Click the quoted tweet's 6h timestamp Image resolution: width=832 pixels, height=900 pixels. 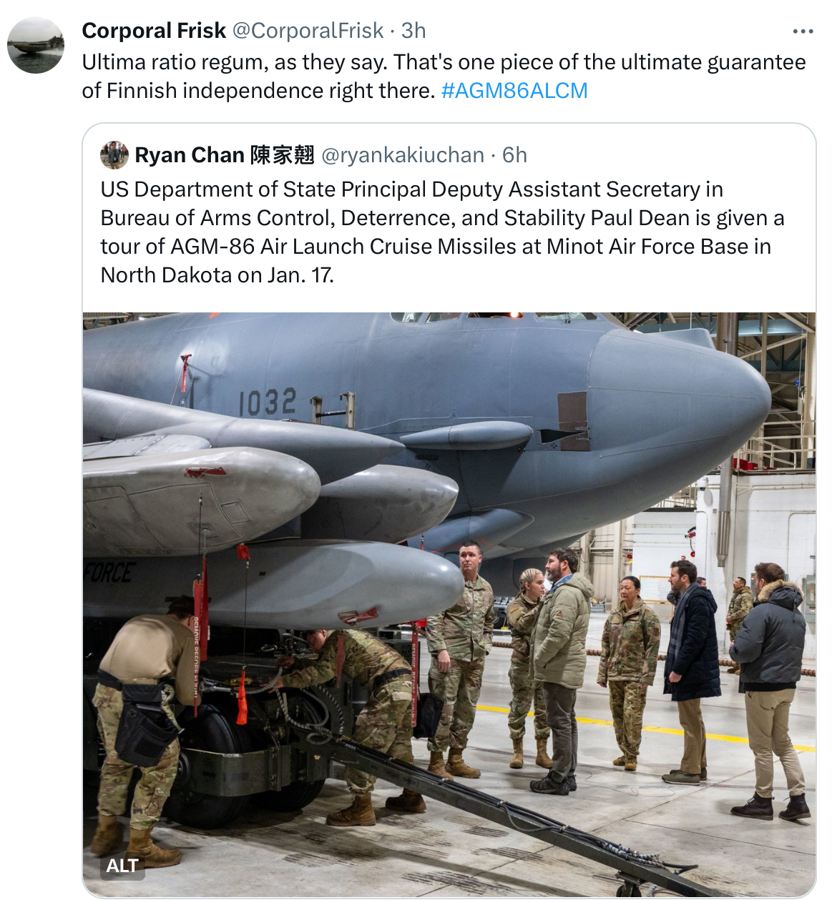point(514,155)
